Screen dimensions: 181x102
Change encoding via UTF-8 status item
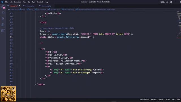pos(168,99)
